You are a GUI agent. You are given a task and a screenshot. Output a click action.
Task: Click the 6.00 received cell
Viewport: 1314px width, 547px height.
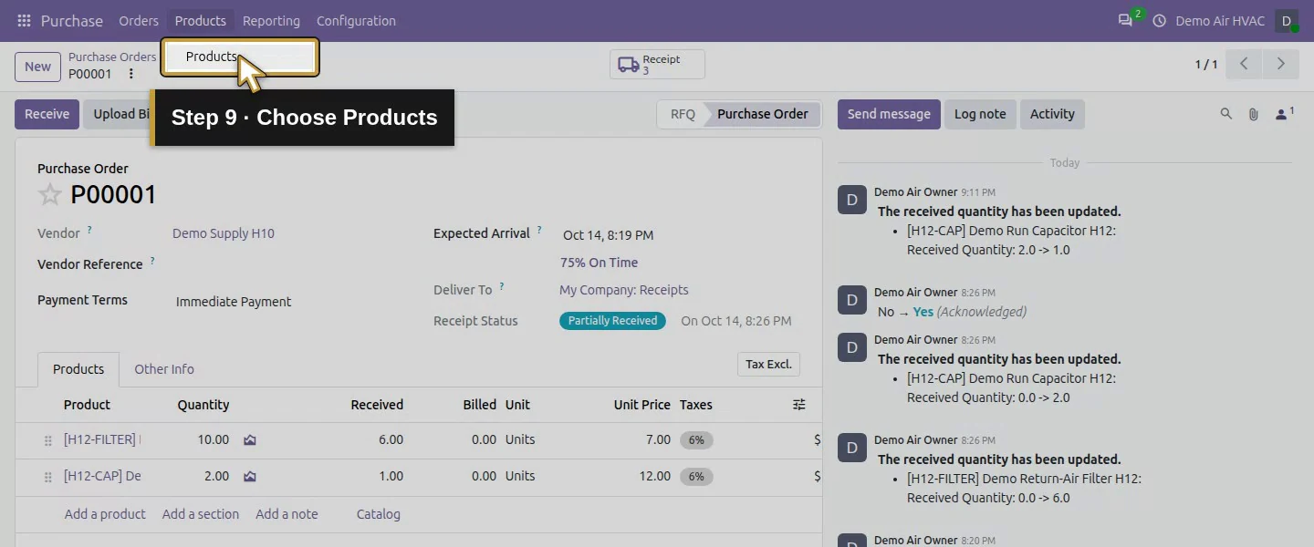[x=391, y=439]
